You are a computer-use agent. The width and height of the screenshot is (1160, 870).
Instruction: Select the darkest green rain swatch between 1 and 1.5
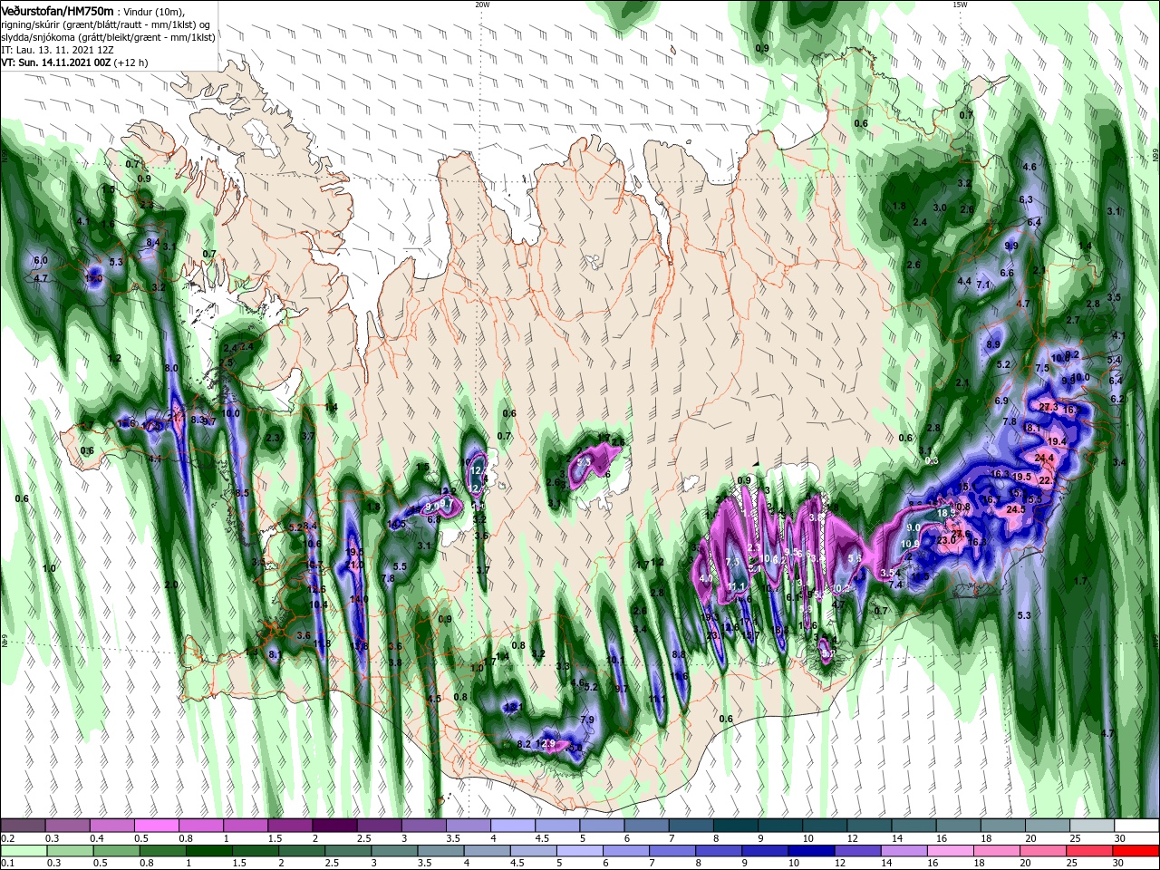[x=208, y=851]
